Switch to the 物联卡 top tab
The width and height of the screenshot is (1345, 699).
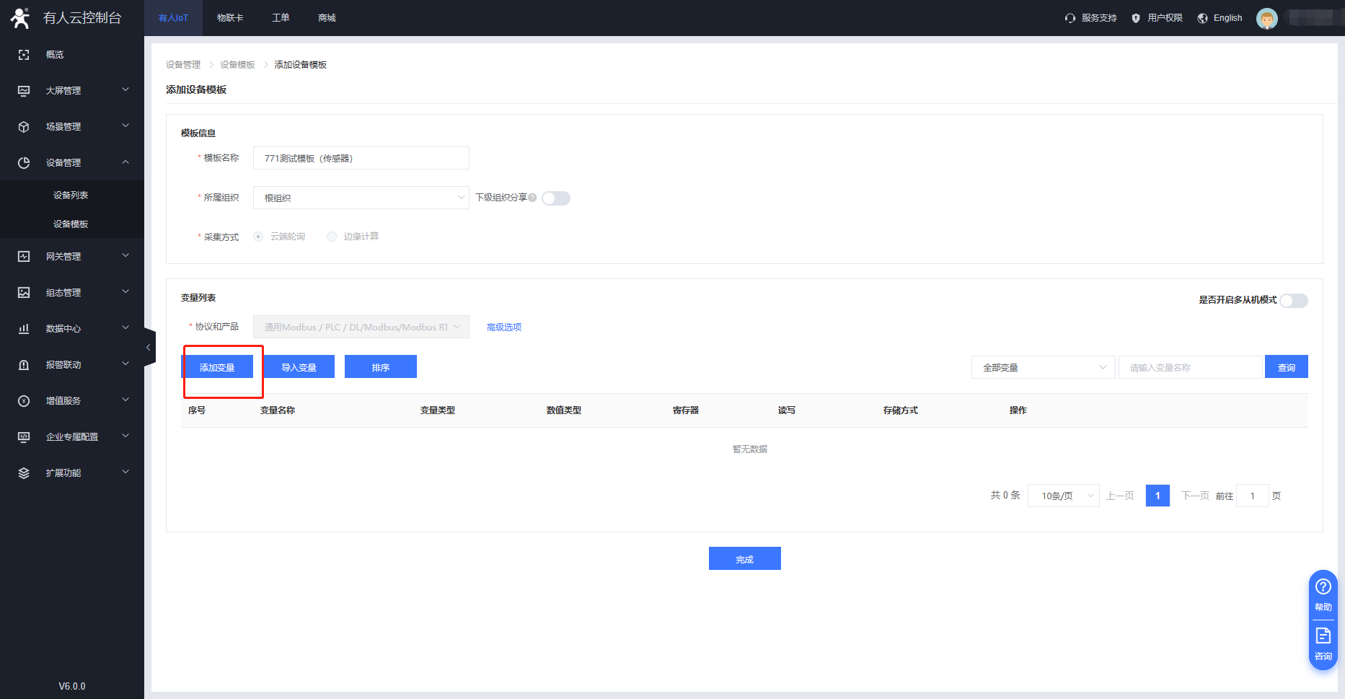pyautogui.click(x=230, y=18)
